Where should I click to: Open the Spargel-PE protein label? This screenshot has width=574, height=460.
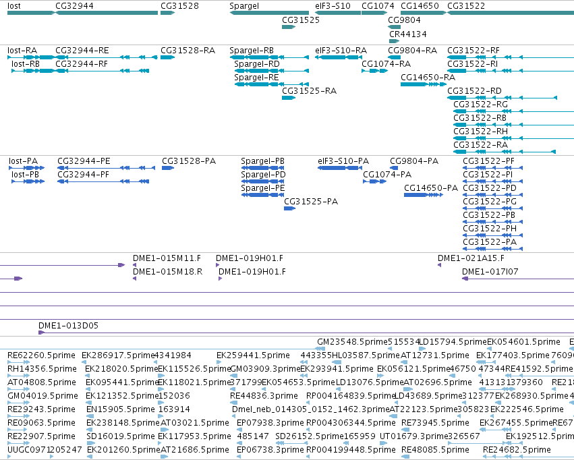click(x=263, y=188)
